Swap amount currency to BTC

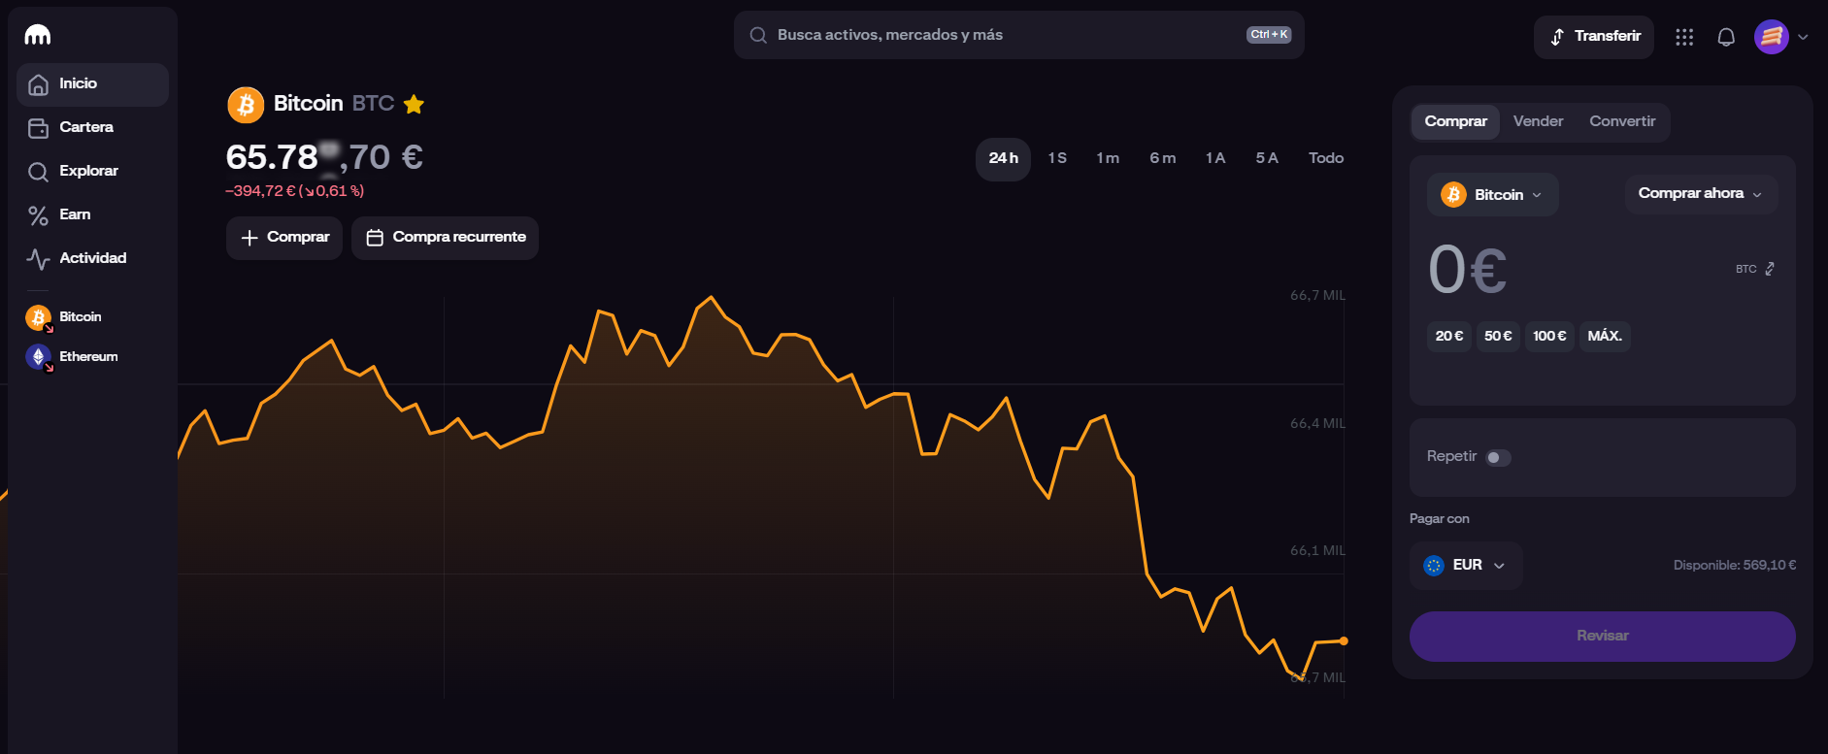tap(1755, 269)
